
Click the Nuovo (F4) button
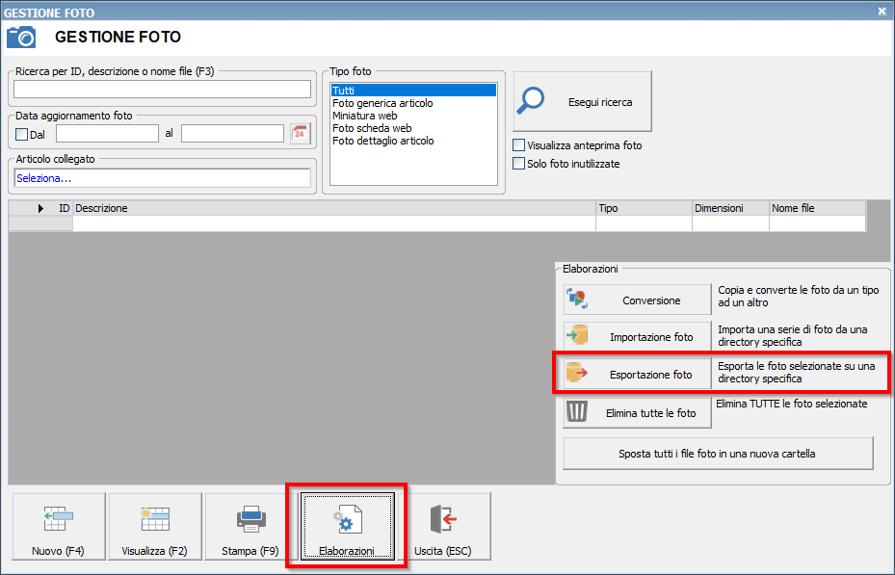[x=58, y=527]
